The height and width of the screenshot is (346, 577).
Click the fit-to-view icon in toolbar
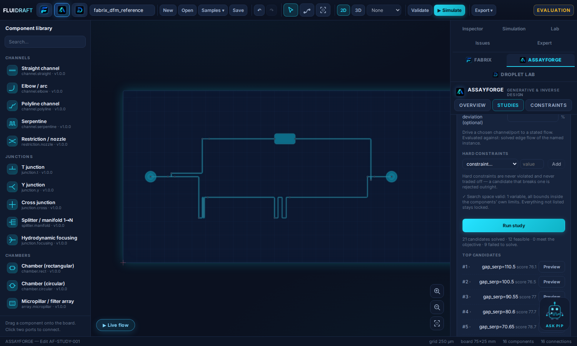tap(323, 10)
